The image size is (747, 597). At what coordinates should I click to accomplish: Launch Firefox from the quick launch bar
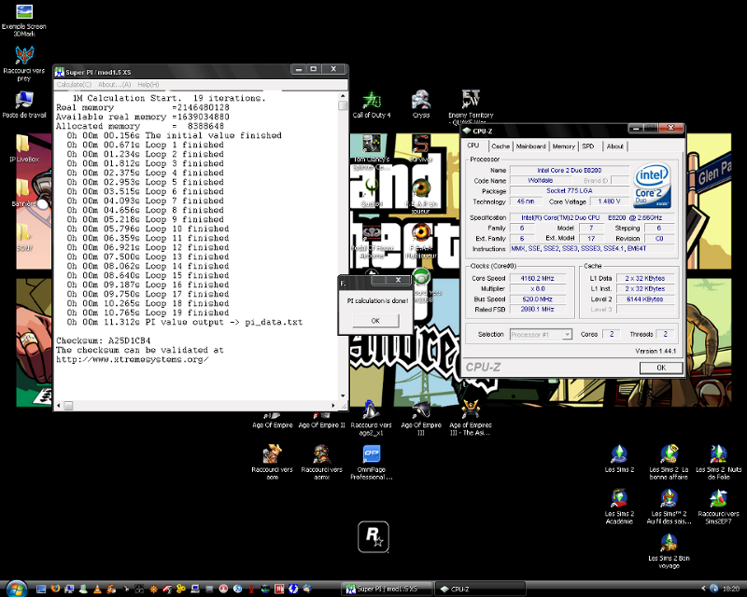point(55,589)
